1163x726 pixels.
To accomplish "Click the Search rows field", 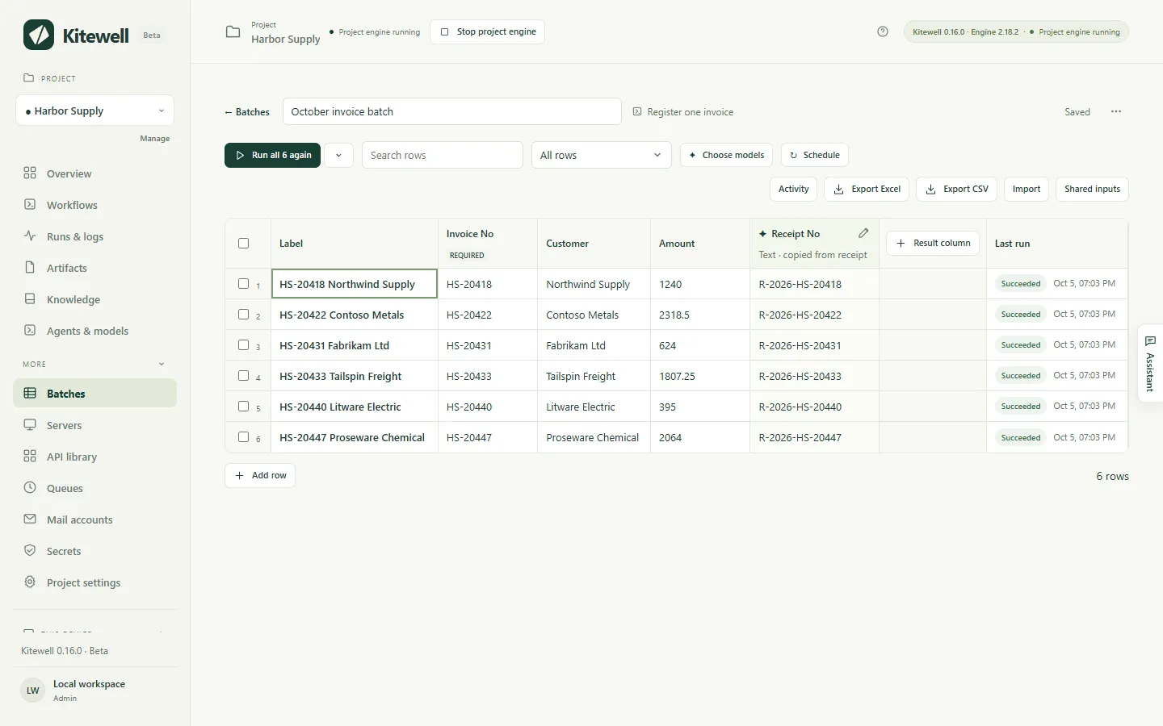I will tap(443, 155).
